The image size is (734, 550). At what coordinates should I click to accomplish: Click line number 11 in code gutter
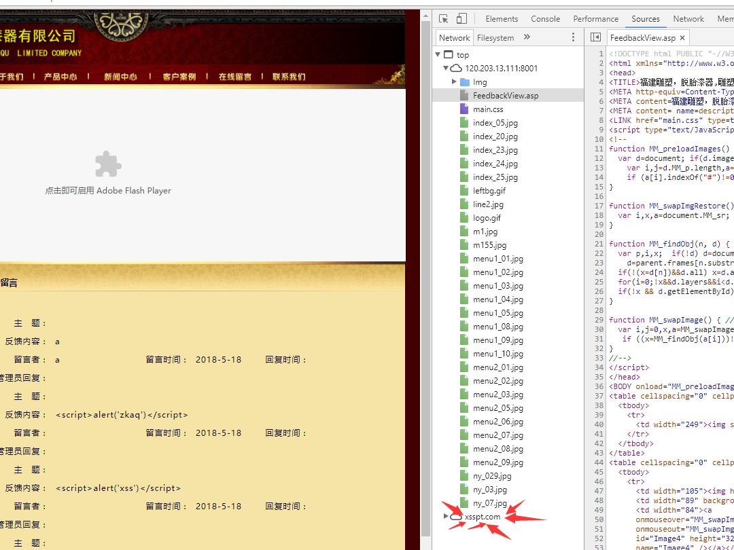tap(599, 149)
